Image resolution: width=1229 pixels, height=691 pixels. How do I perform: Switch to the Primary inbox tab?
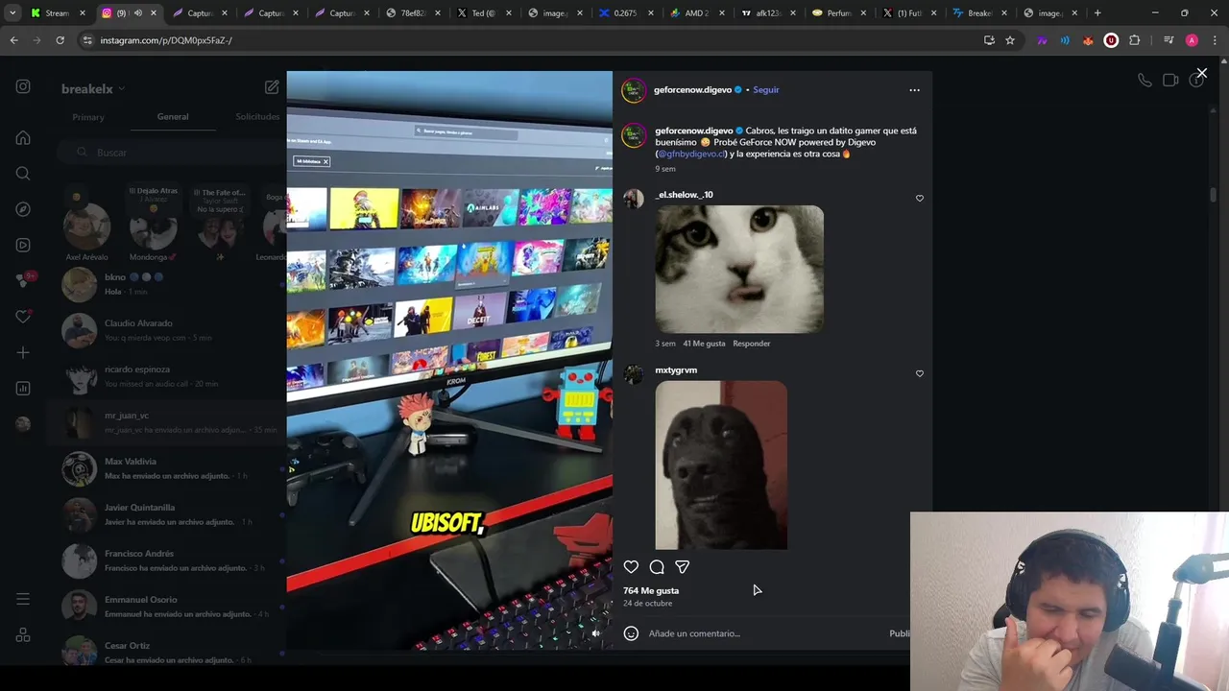pos(88,117)
